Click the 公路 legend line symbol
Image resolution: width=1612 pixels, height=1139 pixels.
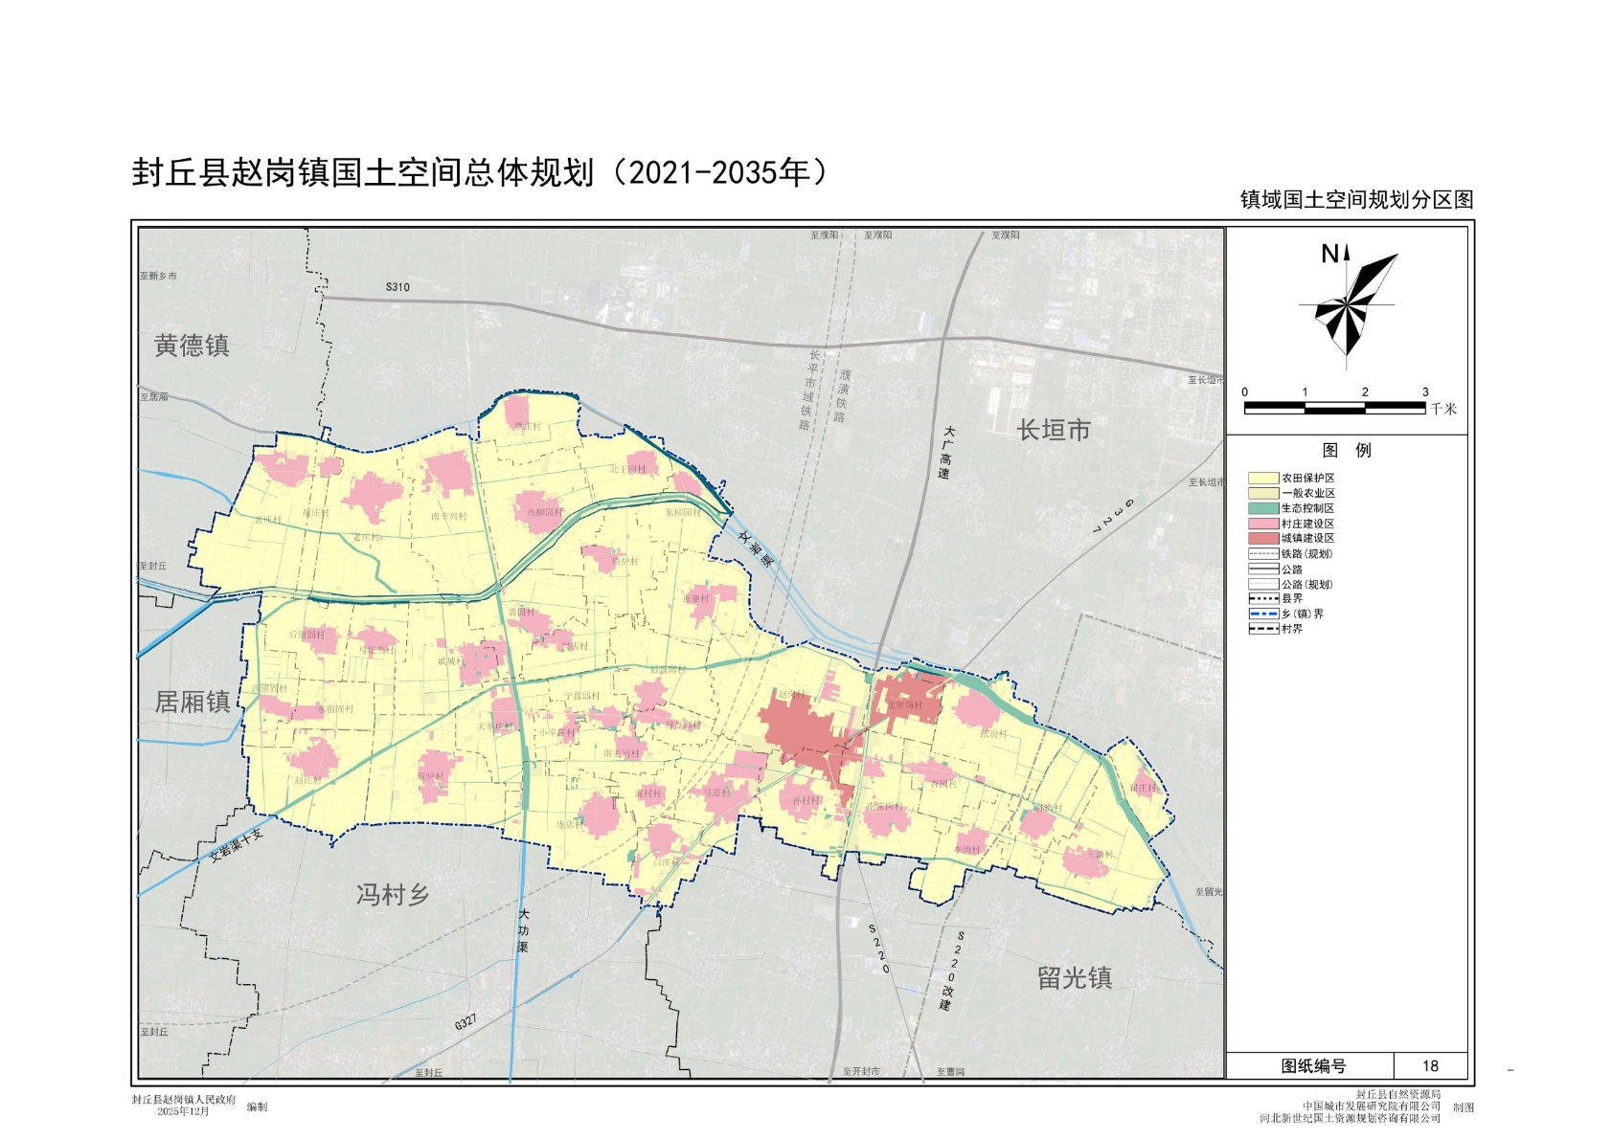pos(1262,569)
